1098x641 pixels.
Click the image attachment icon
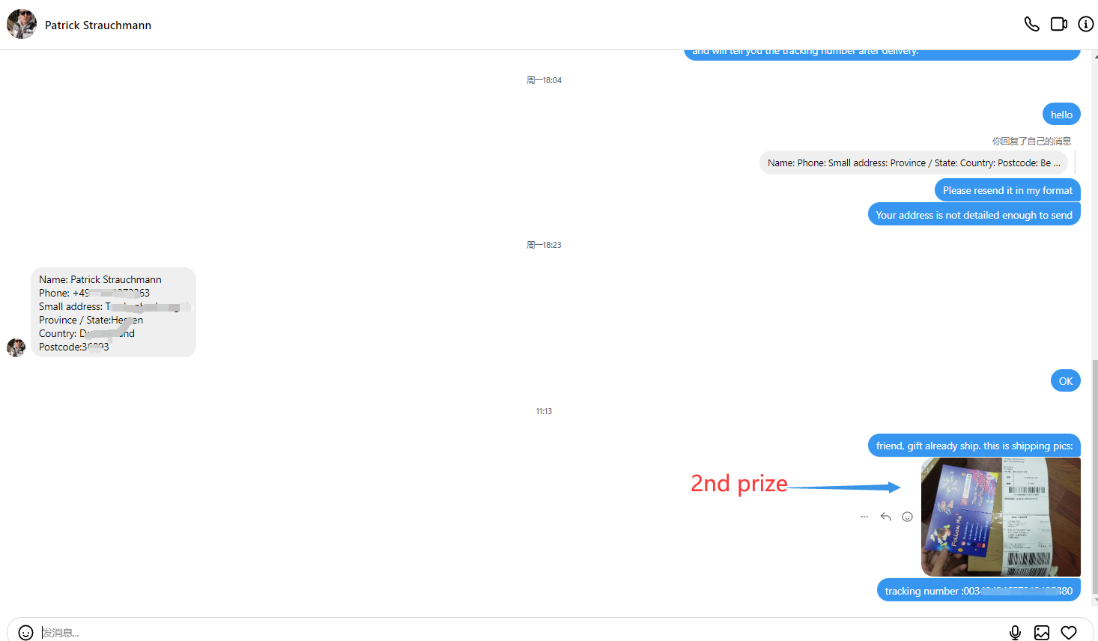tap(1042, 633)
